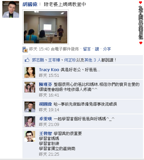Click 卓雯瑛's comment avatar

[x=30, y=122]
